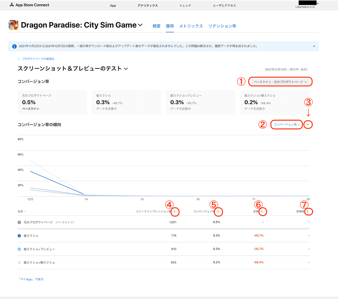Open the Liberteenz.LLC account dropdown

307,5
